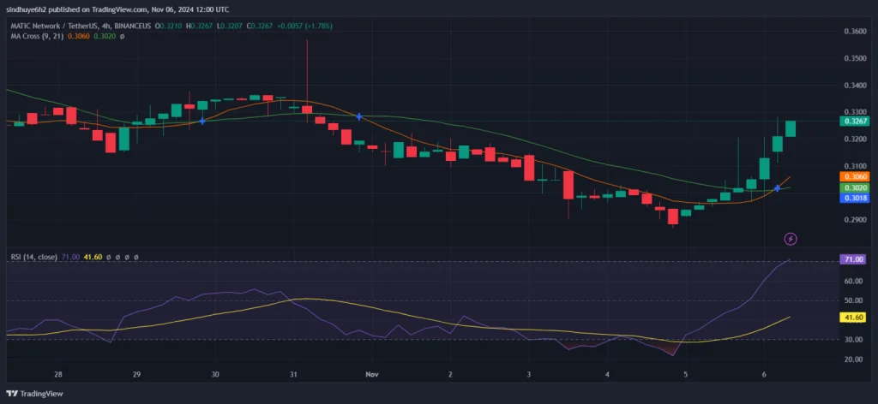
Task: Click the purple 71.00 RSI axis label
Action: pyautogui.click(x=852, y=258)
